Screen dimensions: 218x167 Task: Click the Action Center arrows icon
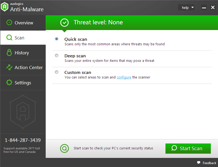tap(9, 68)
